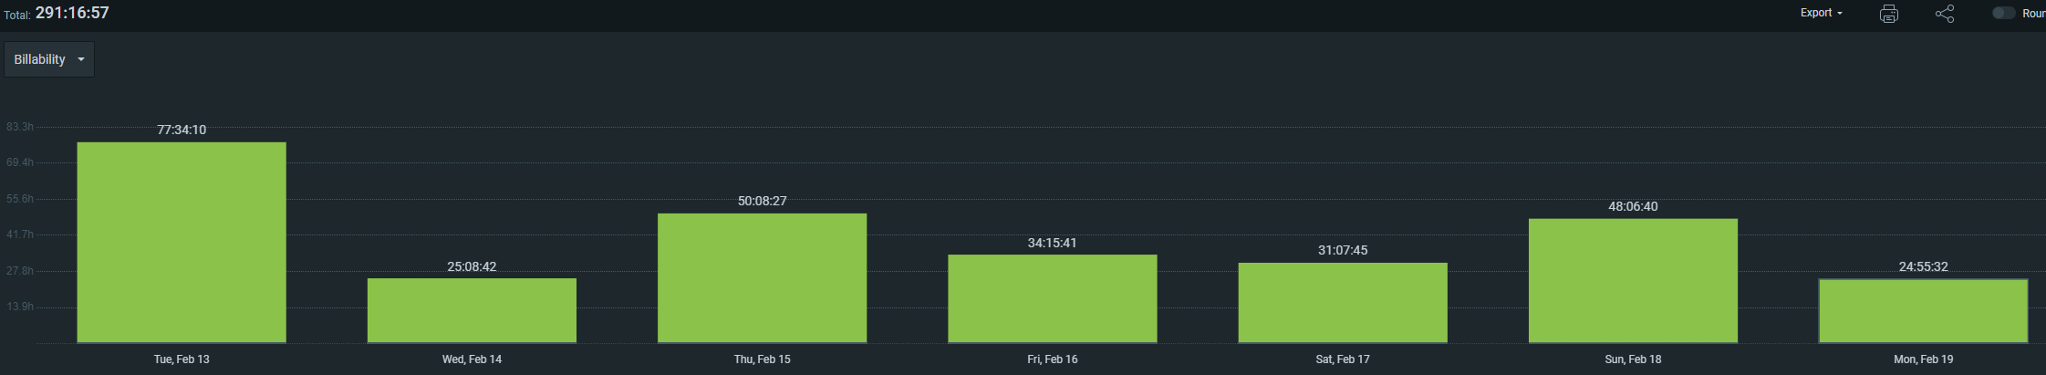
Task: Click the 83.3h y-axis label
Action: 20,127
